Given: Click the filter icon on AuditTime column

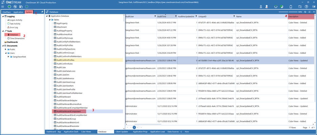Looking at the screenshot, I should [x=176, y=16].
